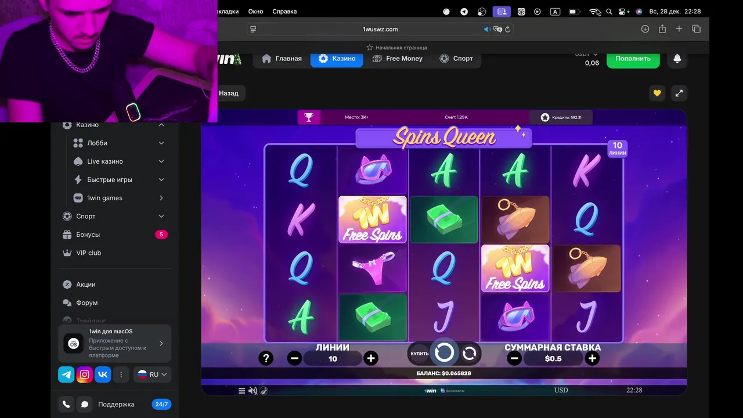Toggle game sound mute icon

tap(253, 391)
